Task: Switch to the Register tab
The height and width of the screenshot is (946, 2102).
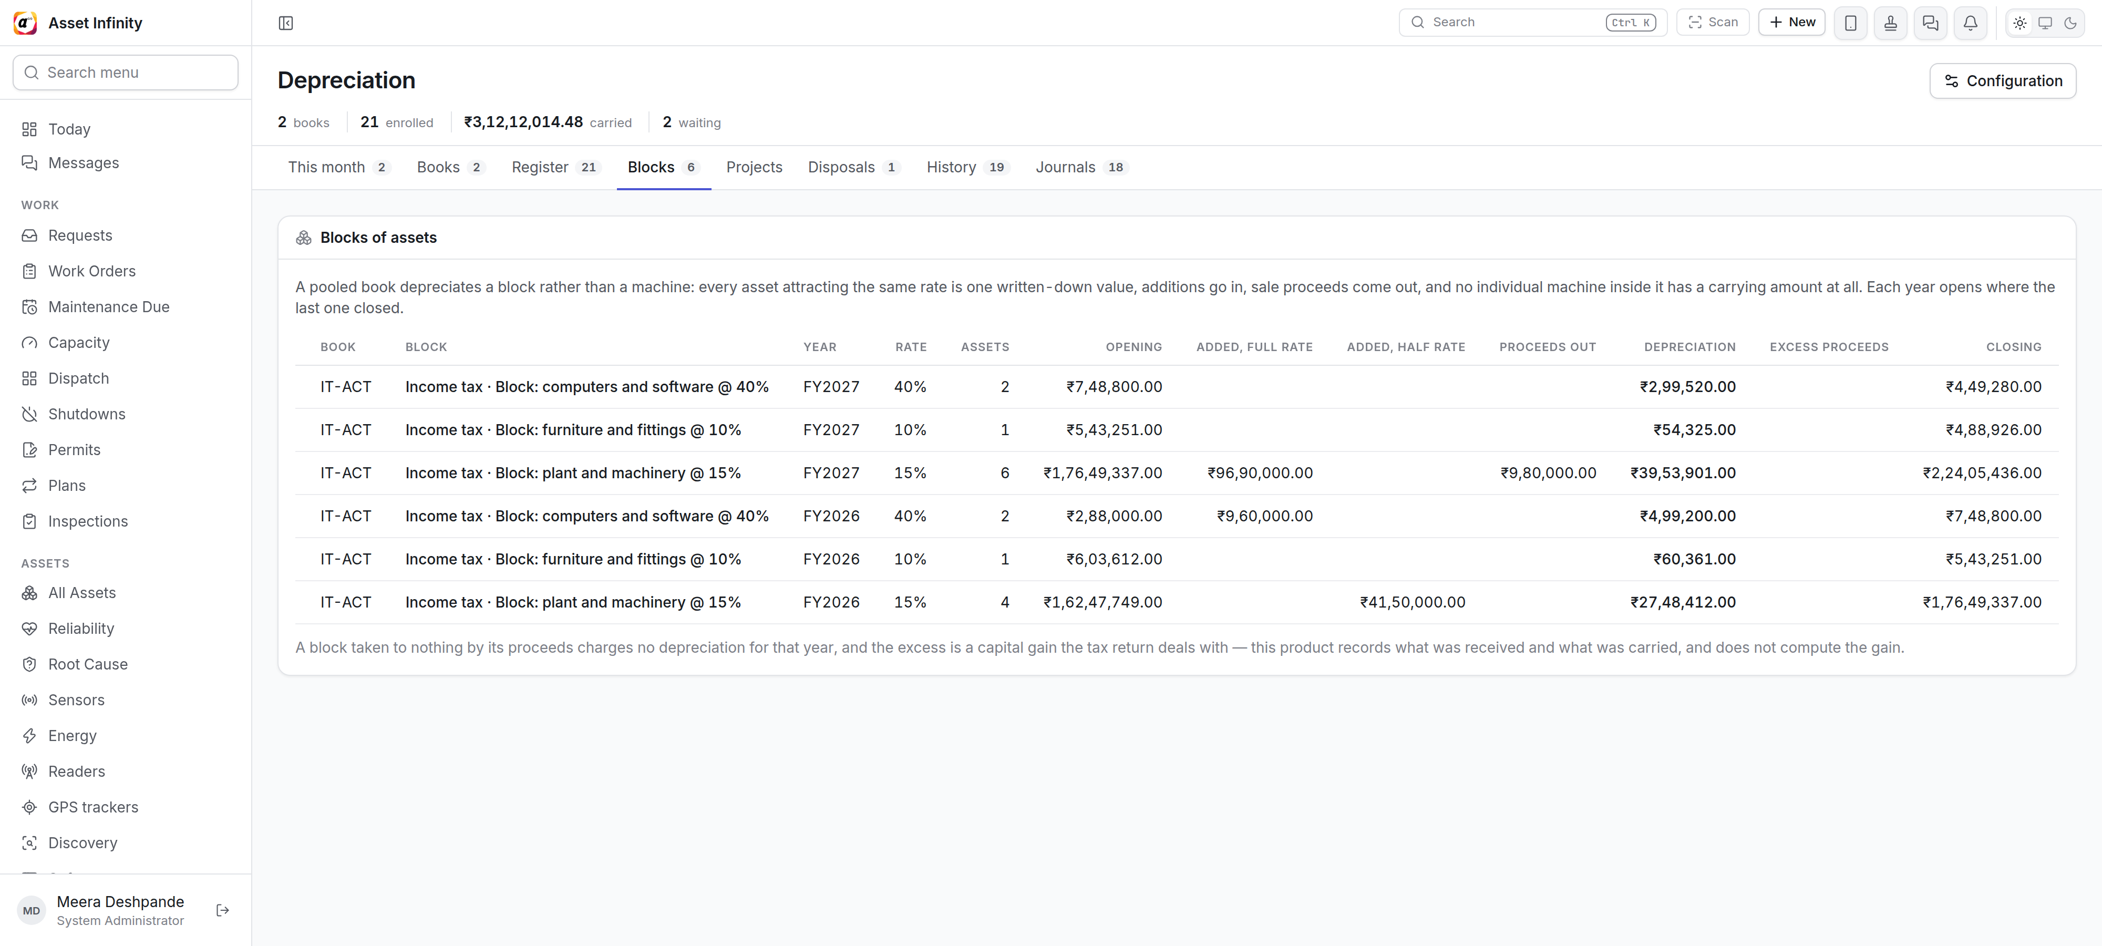Action: [x=557, y=167]
